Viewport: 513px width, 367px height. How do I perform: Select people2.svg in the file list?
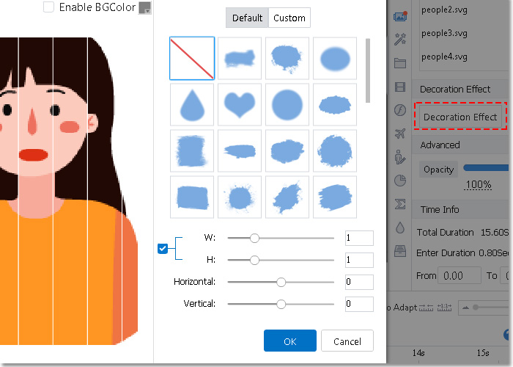click(444, 10)
